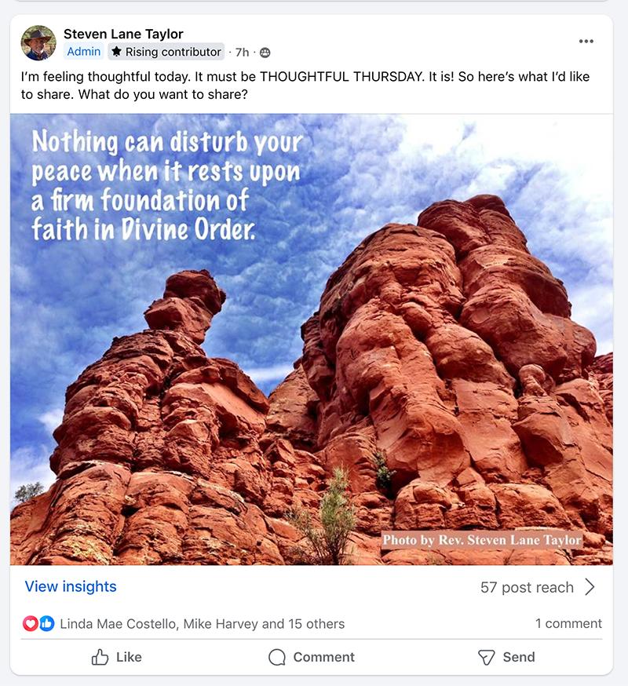
Task: Click the Comment button label
Action: 324,657
